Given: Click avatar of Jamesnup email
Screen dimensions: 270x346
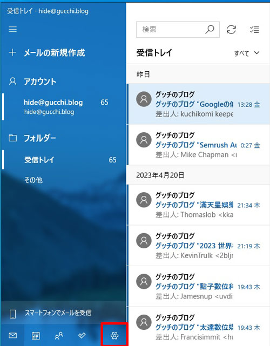Looking at the screenshot, I should [x=144, y=281].
